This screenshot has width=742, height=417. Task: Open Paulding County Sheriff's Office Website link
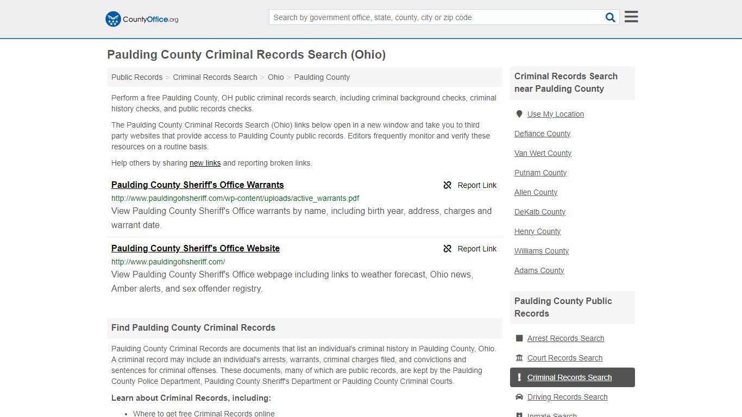pos(196,248)
